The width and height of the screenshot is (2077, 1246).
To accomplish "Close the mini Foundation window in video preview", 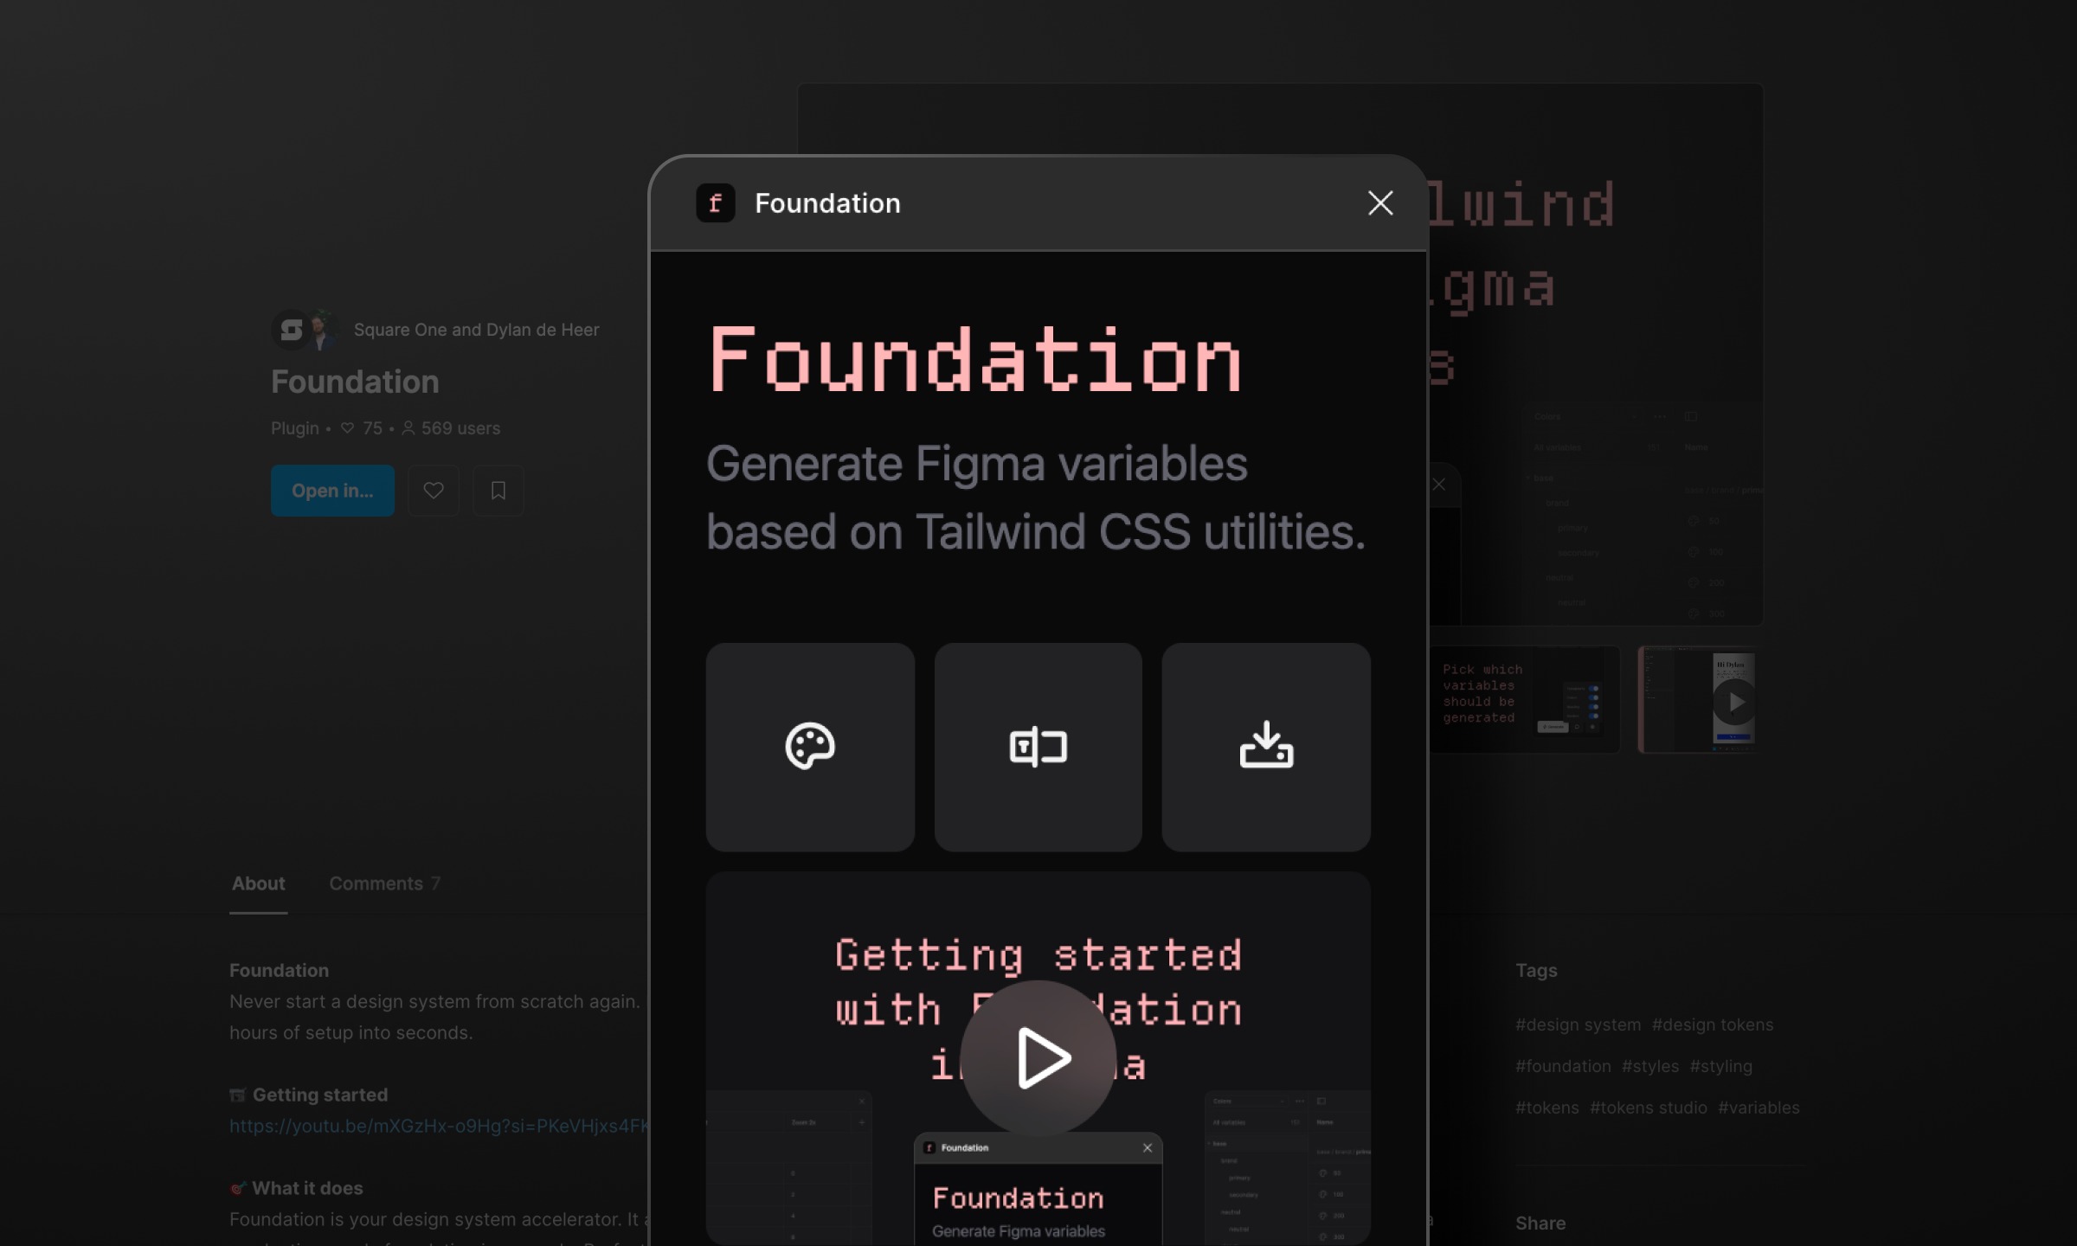I will (1148, 1147).
